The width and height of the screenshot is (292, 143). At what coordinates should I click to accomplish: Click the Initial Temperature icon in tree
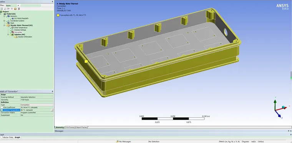pos(12,28)
